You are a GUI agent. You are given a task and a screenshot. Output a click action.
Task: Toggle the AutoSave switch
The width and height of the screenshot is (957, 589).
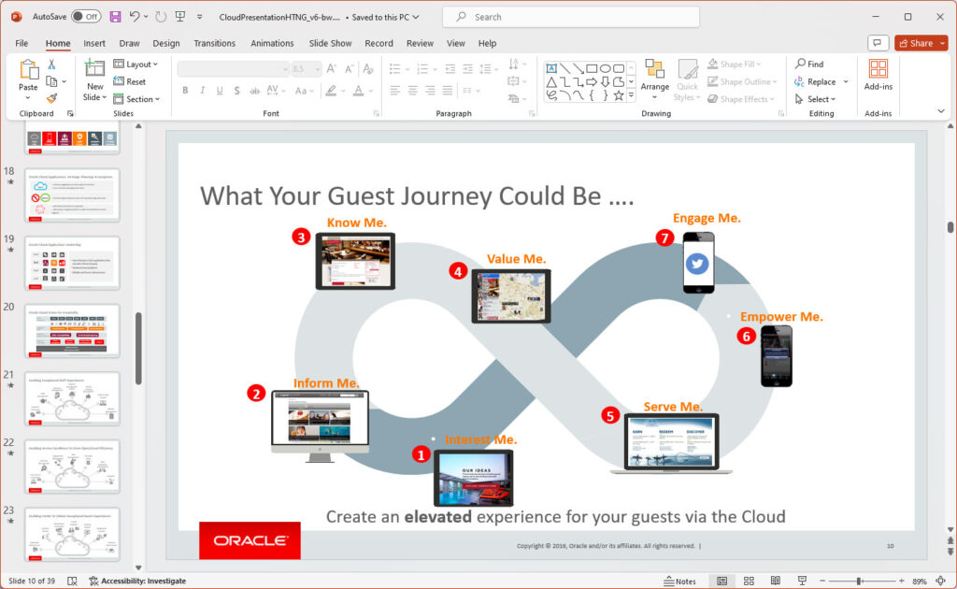point(85,17)
